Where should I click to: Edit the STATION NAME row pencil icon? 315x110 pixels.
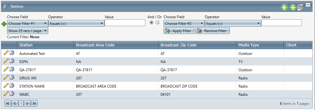6,85
